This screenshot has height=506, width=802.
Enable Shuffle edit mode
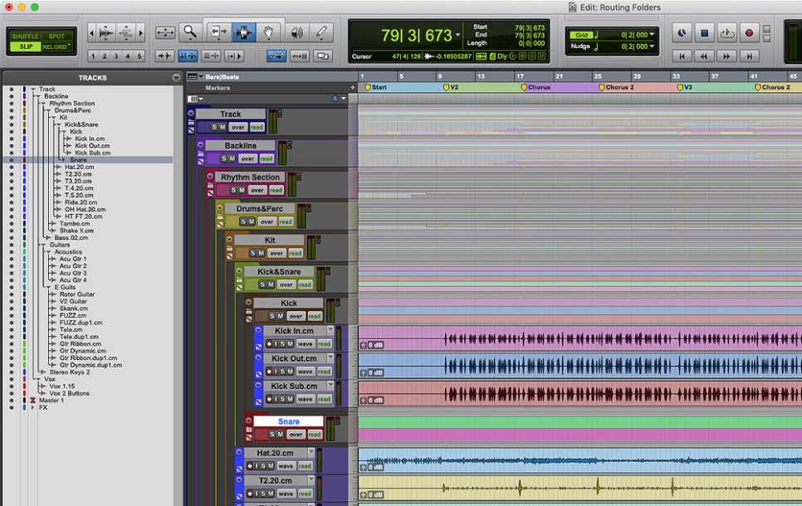tap(25, 36)
